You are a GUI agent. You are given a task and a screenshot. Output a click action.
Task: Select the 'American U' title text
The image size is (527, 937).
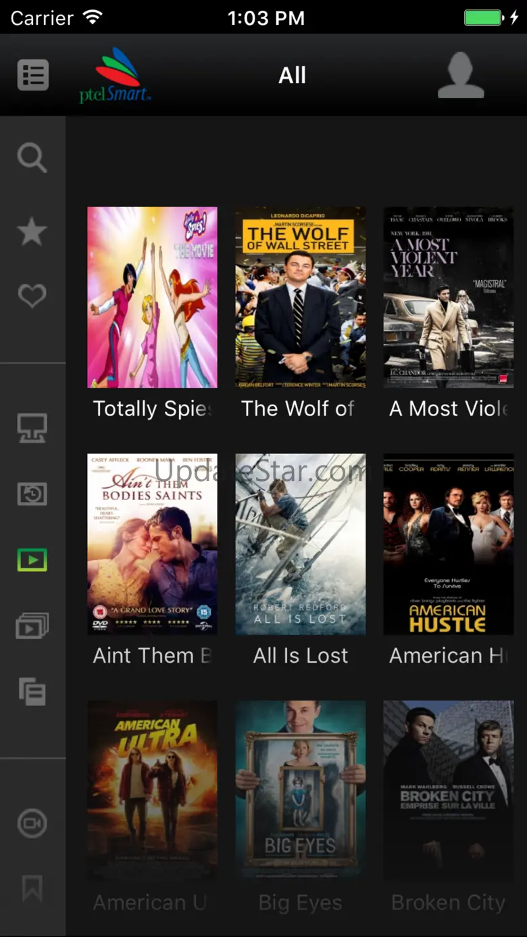click(x=150, y=903)
